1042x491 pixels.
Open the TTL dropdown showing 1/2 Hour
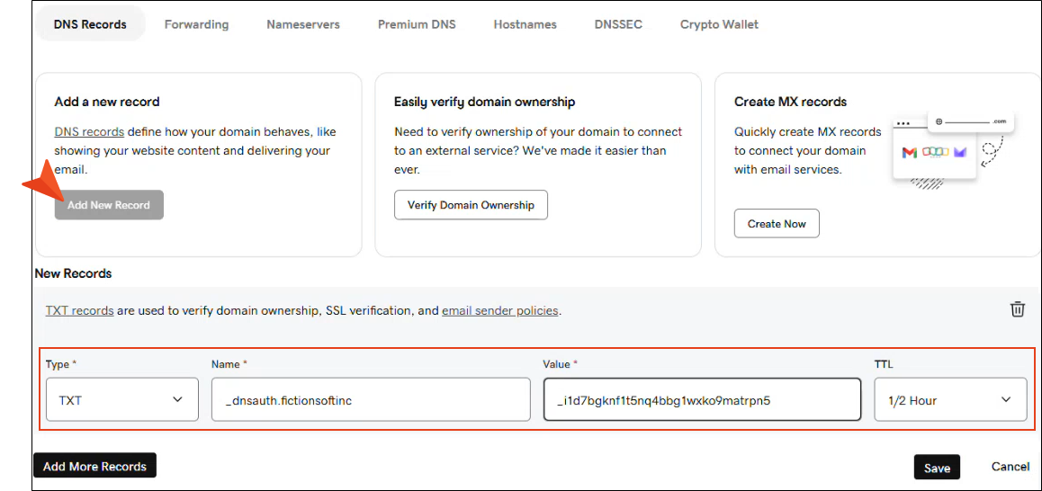(950, 400)
